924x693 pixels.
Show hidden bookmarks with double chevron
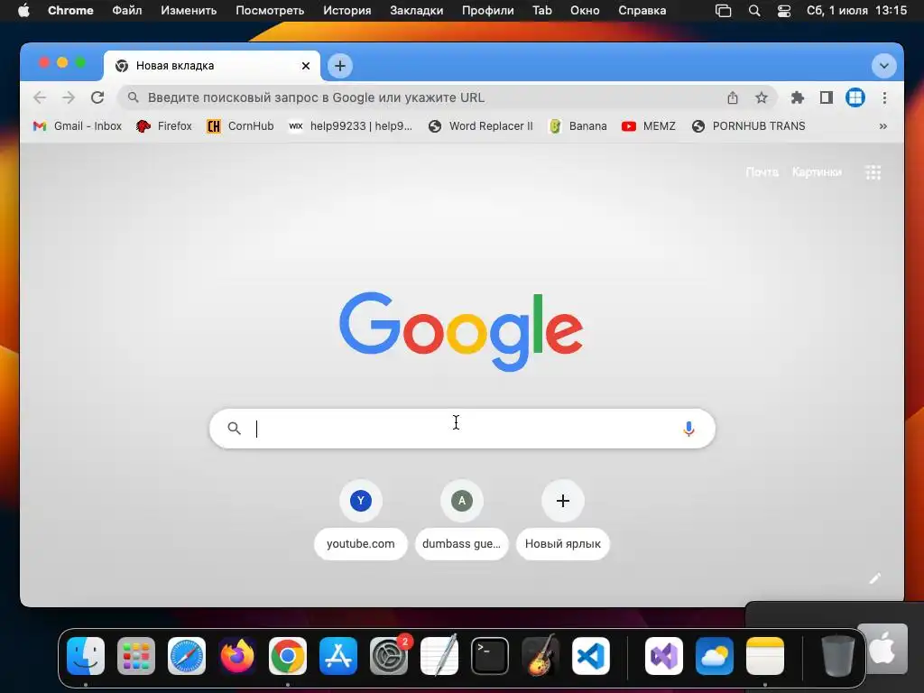point(882,126)
